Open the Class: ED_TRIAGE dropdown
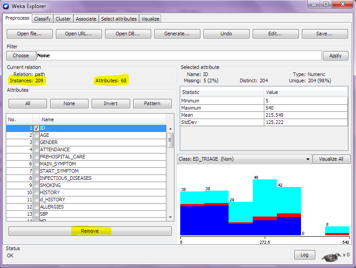 [x=244, y=159]
